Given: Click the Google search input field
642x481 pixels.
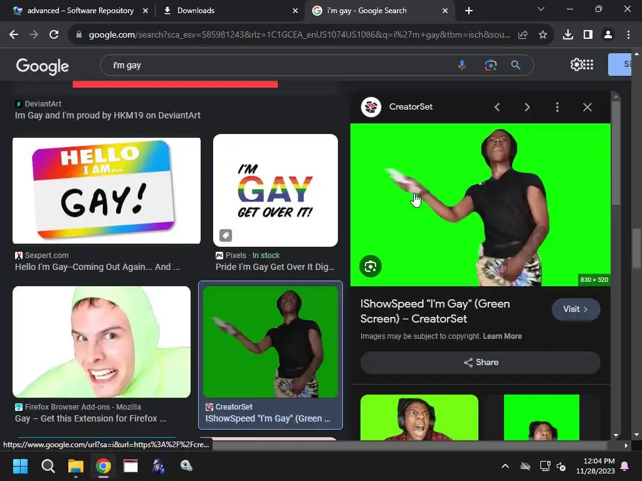Looking at the screenshot, I should (x=283, y=65).
